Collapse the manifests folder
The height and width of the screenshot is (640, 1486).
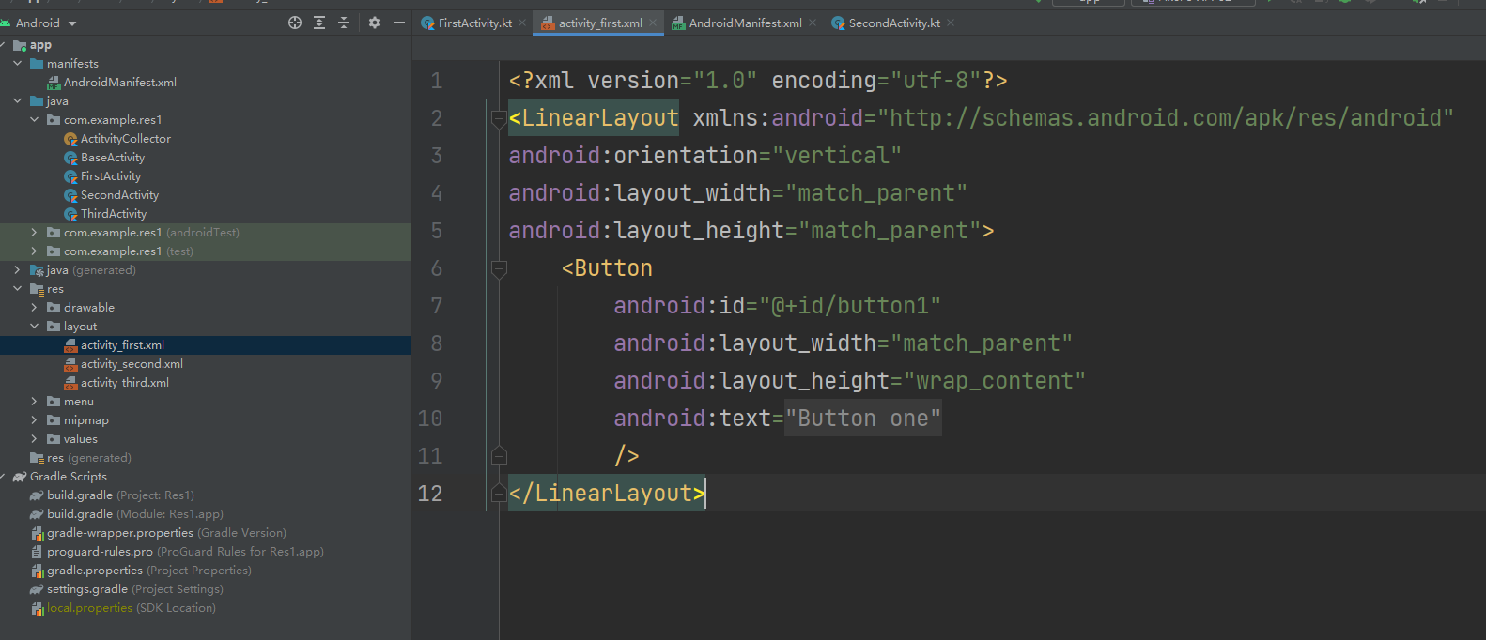pos(18,64)
